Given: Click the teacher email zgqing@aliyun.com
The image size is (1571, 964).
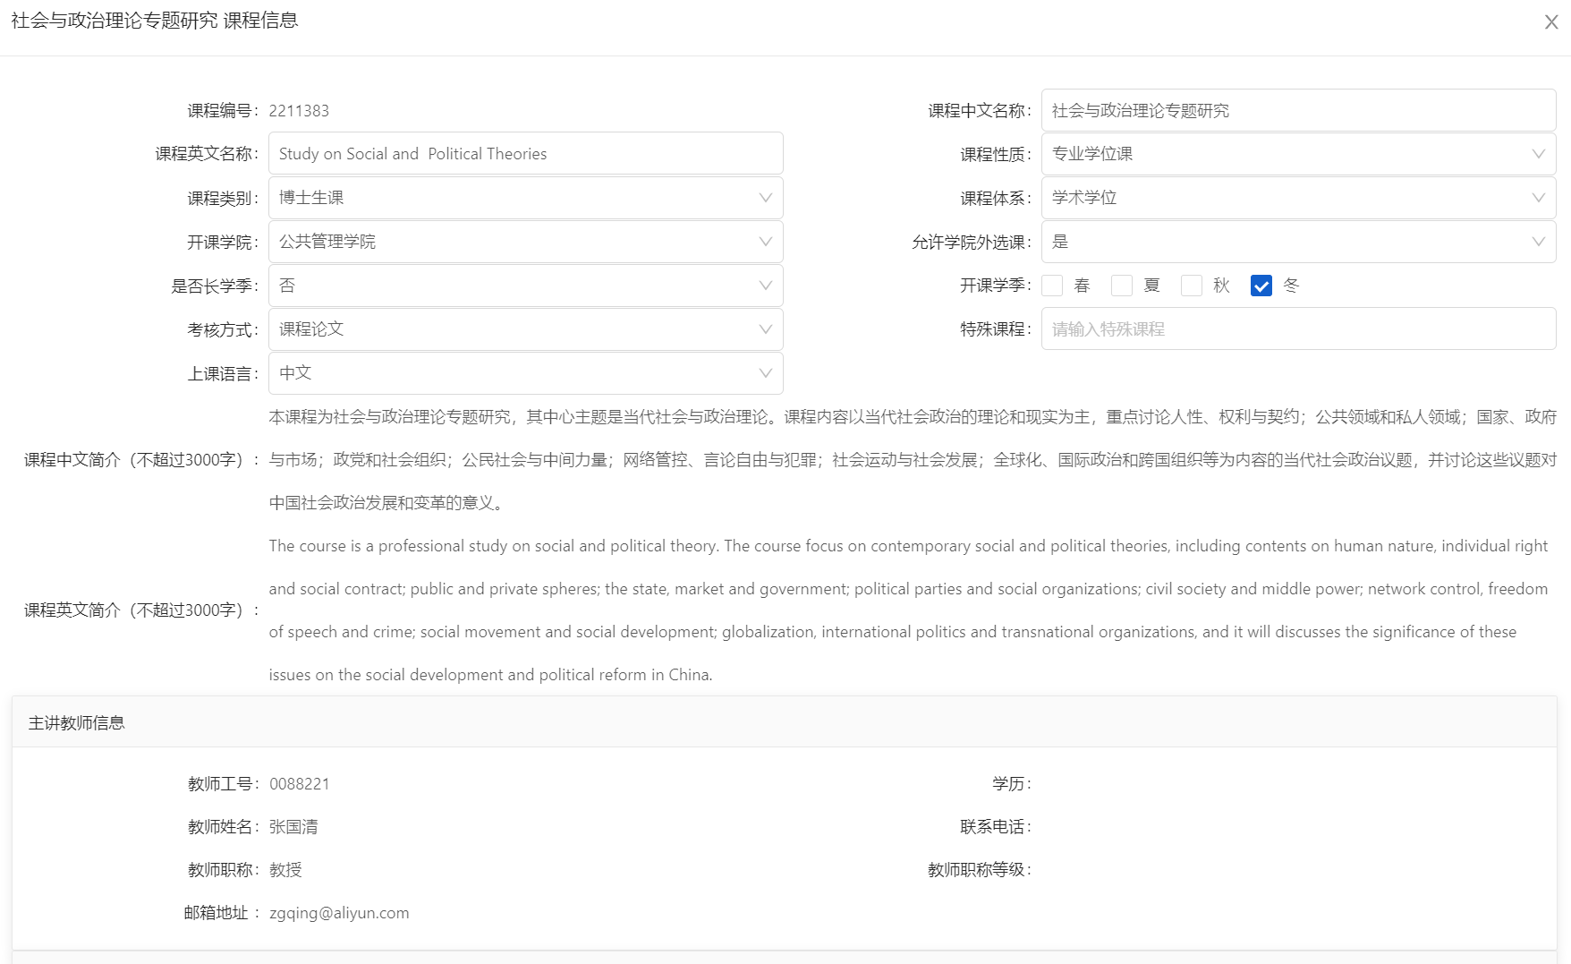Looking at the screenshot, I should click(339, 913).
